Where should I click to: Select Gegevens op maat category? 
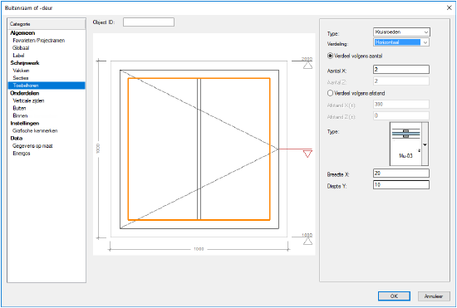point(32,146)
